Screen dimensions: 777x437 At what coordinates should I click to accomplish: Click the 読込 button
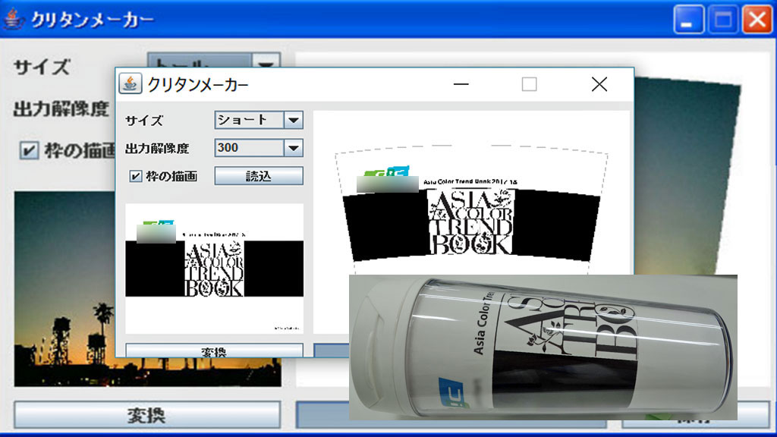pos(259,176)
